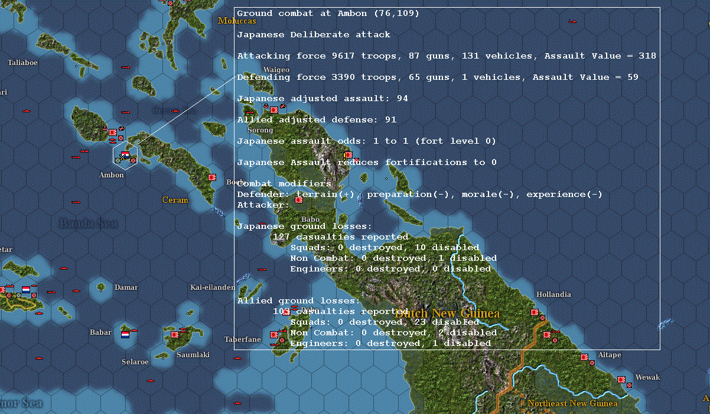Select the Dutch flag base at Babar
The image size is (710, 414).
point(125,334)
